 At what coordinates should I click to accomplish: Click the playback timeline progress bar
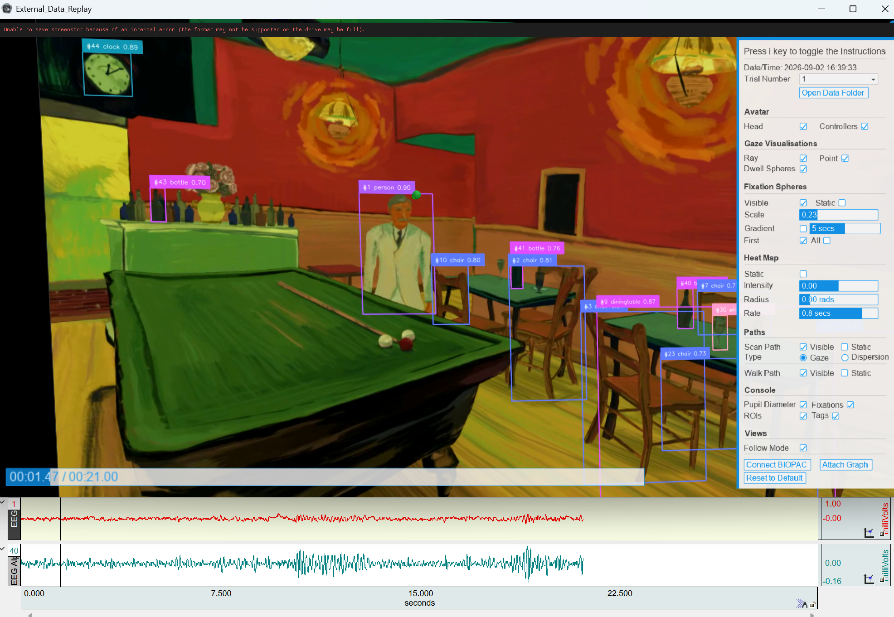pos(325,477)
